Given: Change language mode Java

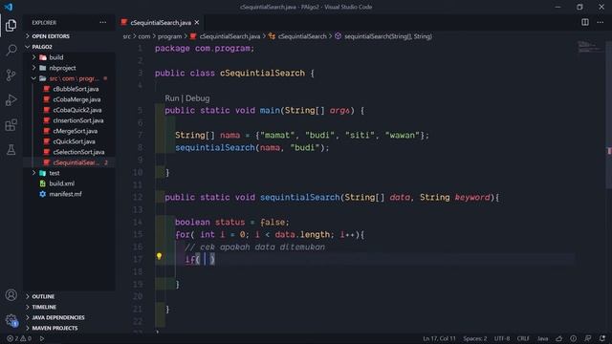Looking at the screenshot, I should tap(542, 338).
